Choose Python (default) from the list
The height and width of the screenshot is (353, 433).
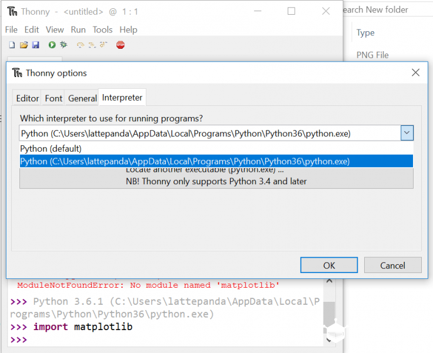click(216, 149)
